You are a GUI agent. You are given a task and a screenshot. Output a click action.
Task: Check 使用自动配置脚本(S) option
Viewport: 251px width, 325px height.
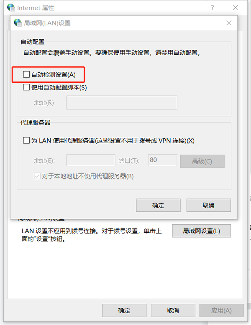click(x=26, y=87)
